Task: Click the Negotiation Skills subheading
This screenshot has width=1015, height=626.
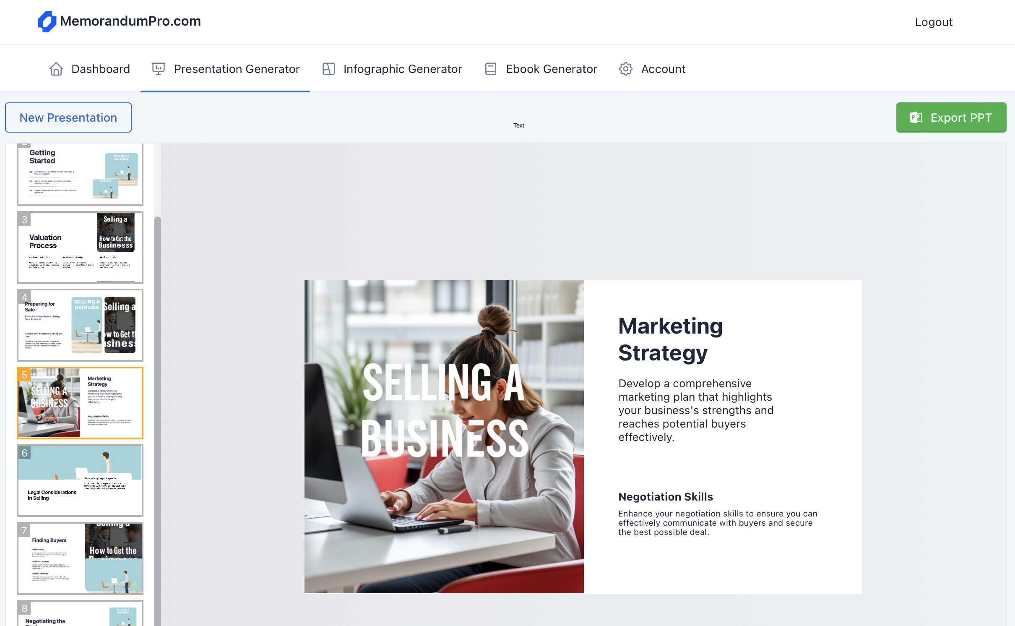Action: pyautogui.click(x=666, y=497)
